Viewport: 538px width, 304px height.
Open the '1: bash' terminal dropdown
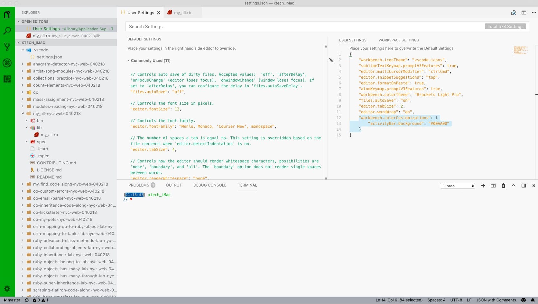(457, 186)
